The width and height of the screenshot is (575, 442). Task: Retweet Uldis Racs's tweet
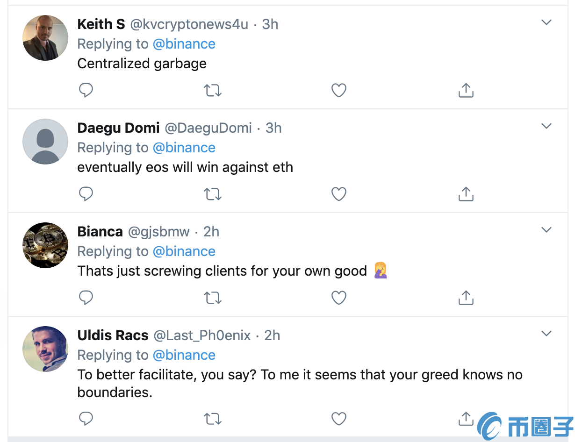click(x=213, y=419)
